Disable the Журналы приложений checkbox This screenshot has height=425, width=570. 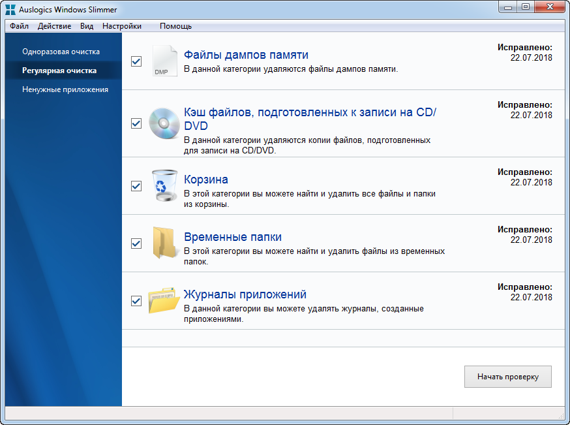(x=136, y=301)
